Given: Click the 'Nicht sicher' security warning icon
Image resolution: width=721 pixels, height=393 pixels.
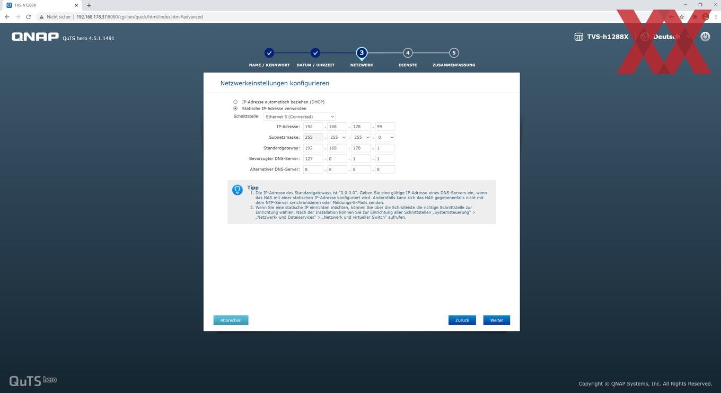Looking at the screenshot, I should (41, 16).
